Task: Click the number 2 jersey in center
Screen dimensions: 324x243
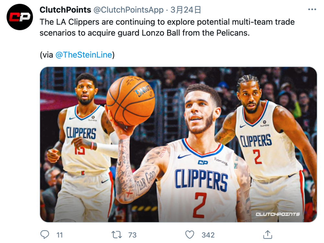Action: [x=200, y=205]
